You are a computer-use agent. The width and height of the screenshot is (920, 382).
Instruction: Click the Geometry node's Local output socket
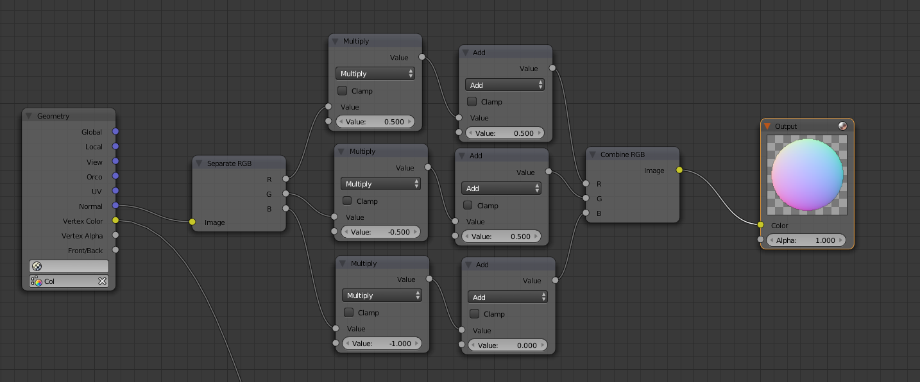(115, 147)
